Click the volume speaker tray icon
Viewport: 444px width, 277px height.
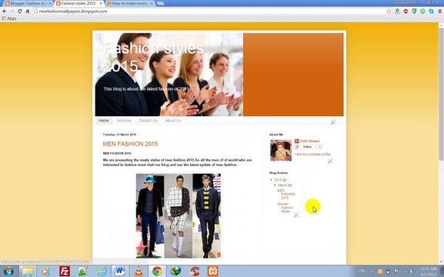(412, 272)
